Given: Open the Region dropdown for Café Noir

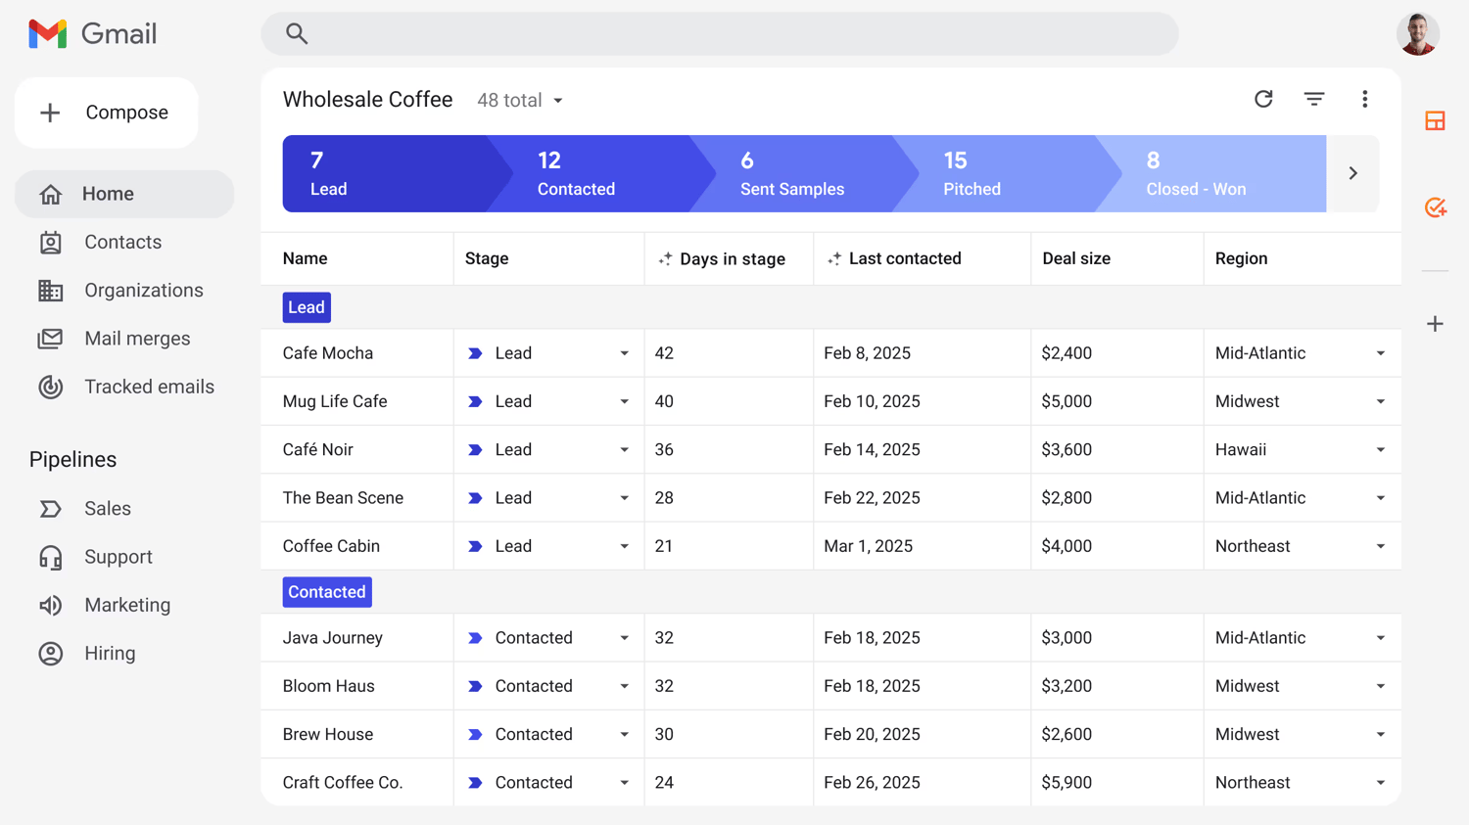Looking at the screenshot, I should [x=1381, y=449].
